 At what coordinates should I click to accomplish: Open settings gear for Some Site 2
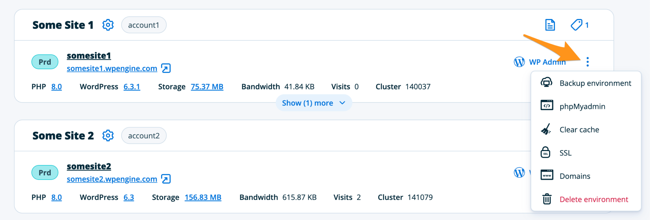pyautogui.click(x=108, y=136)
